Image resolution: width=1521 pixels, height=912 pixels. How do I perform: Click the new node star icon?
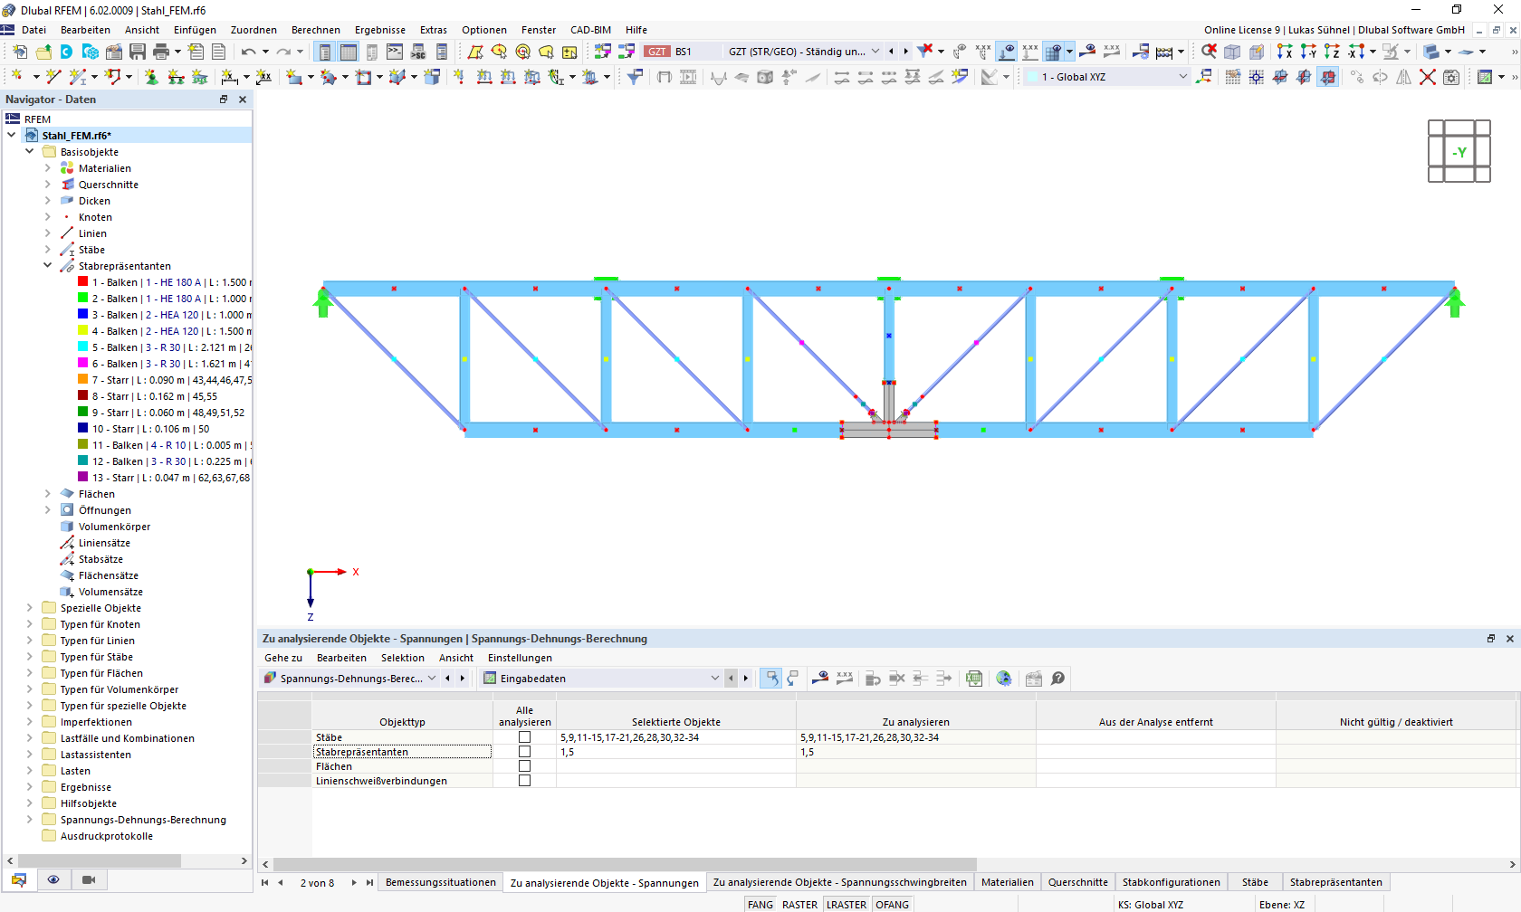(17, 77)
